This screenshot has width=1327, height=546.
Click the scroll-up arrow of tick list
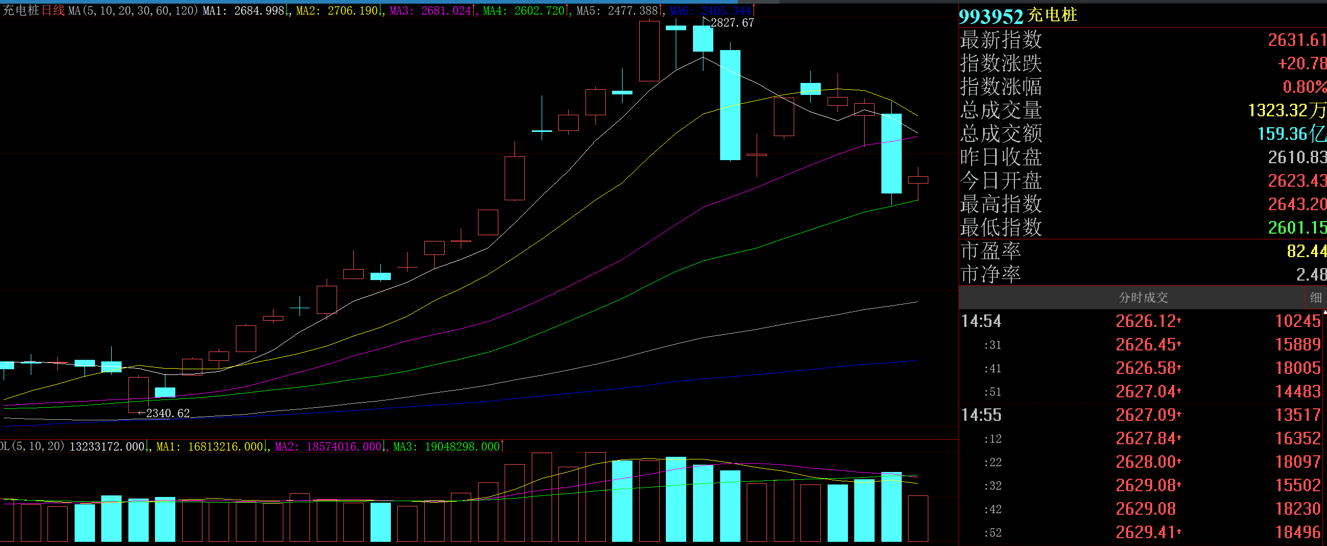click(x=1325, y=312)
